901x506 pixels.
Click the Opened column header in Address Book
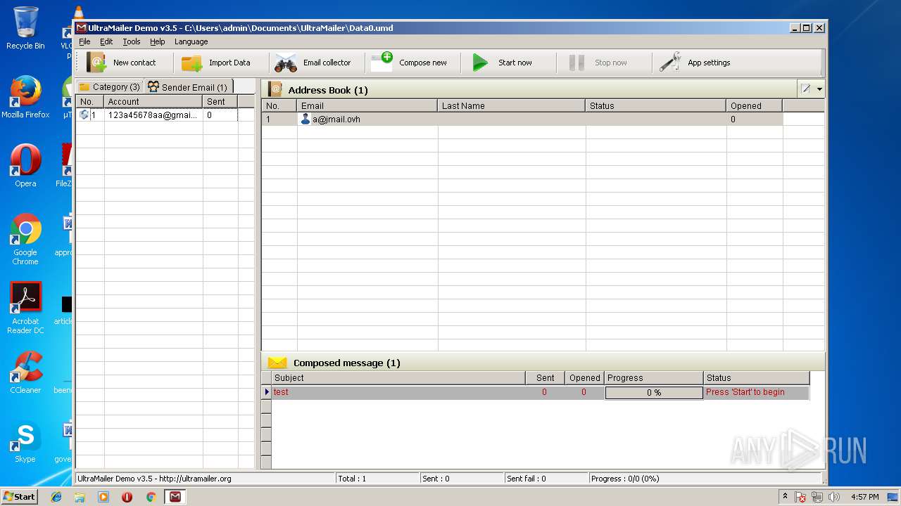(755, 105)
